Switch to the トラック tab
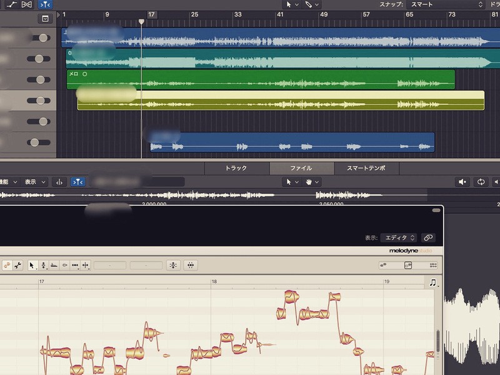This screenshot has height=375, width=500. point(236,168)
